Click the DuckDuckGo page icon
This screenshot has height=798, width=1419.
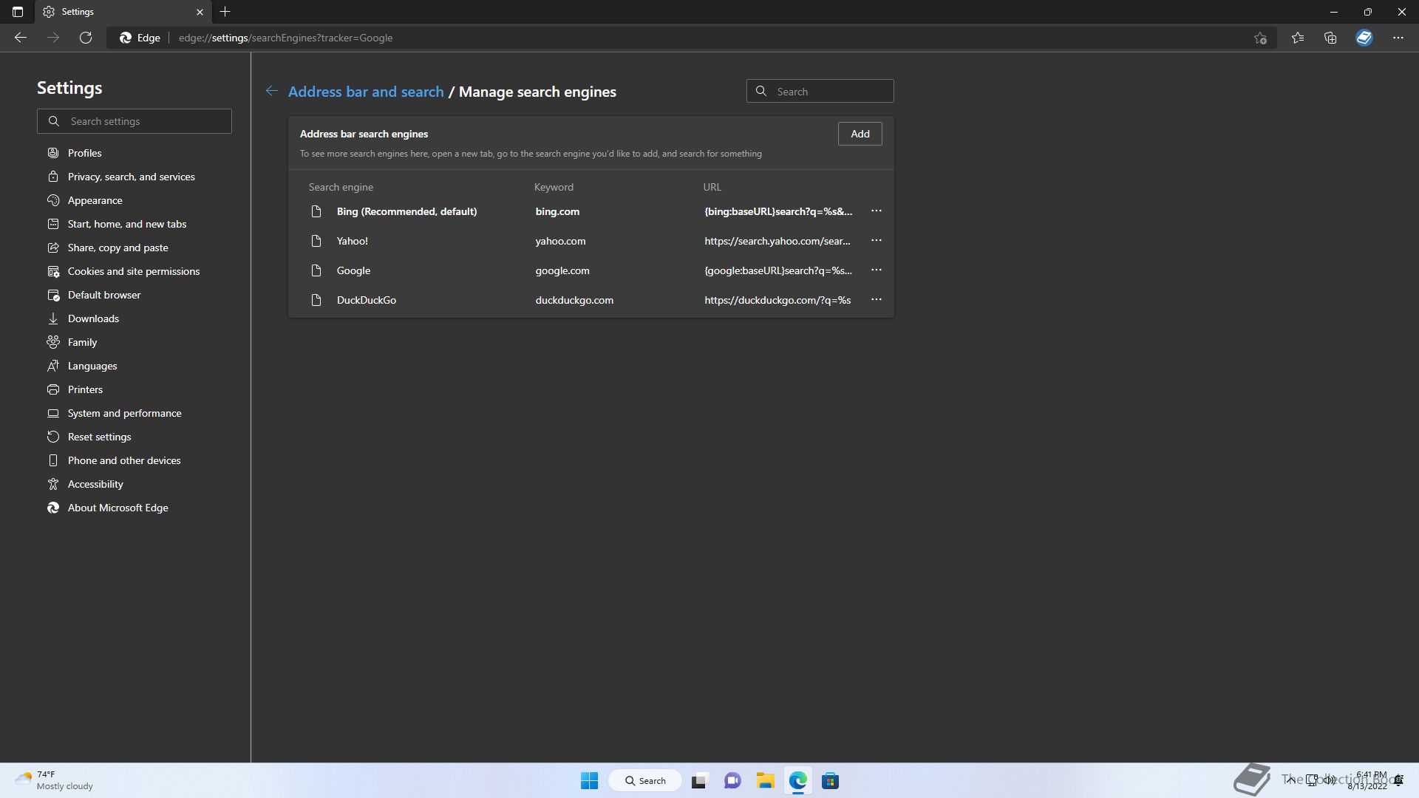point(316,300)
